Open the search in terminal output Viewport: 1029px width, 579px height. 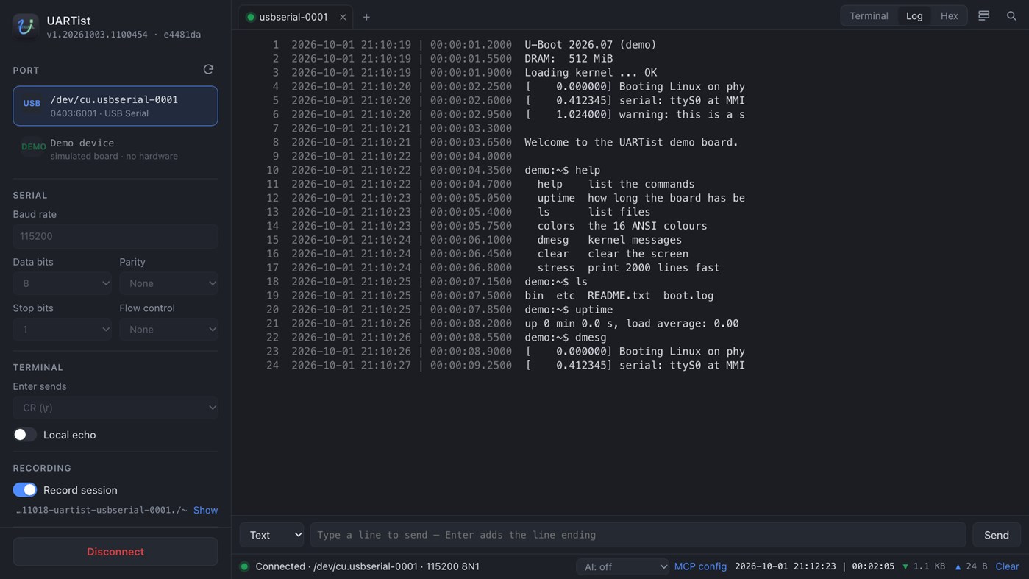1011,15
